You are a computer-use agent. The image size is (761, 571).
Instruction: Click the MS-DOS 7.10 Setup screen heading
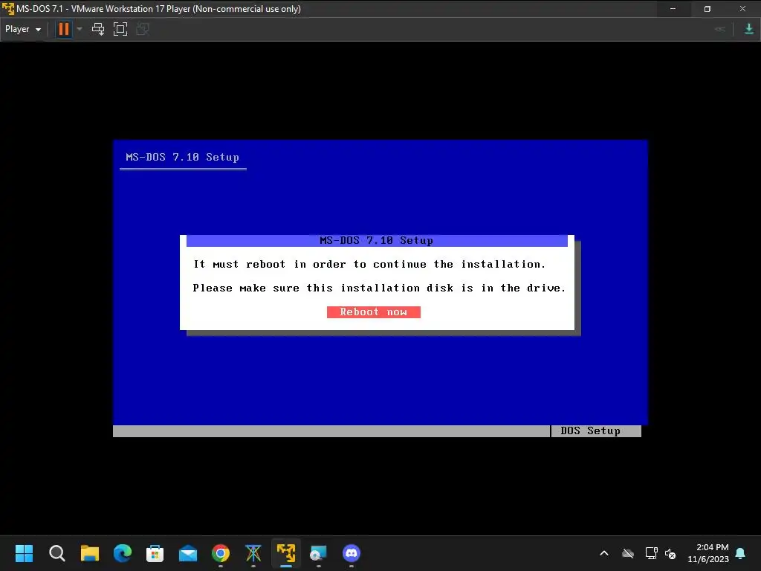tap(183, 157)
